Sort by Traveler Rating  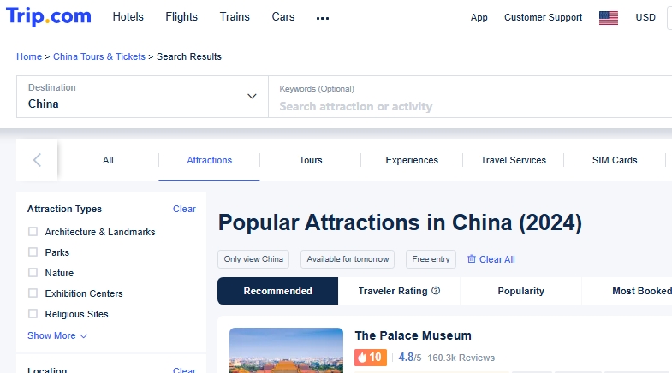[399, 291]
